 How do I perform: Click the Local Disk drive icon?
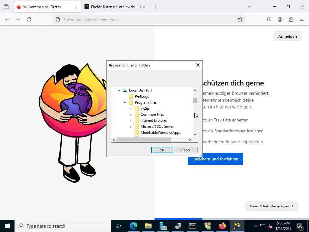[125, 90]
